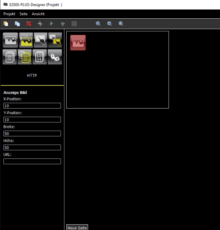Click the URL input field

[x=32, y=161]
